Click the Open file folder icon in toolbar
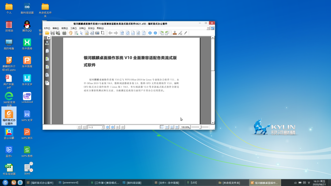The width and height of the screenshot is (331, 186). pos(47,33)
